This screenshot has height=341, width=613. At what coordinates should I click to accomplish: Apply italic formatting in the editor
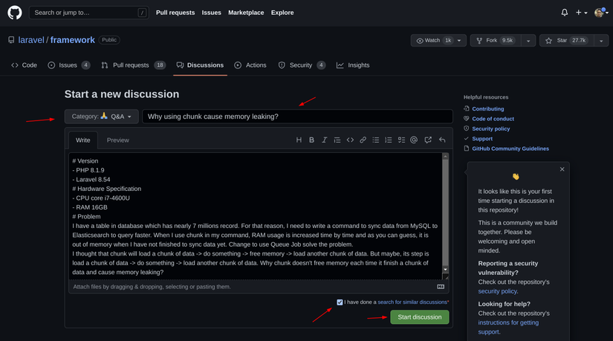point(324,140)
